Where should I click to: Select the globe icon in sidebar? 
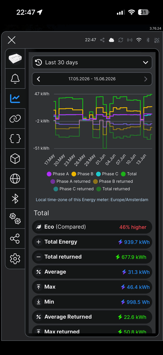click(15, 178)
